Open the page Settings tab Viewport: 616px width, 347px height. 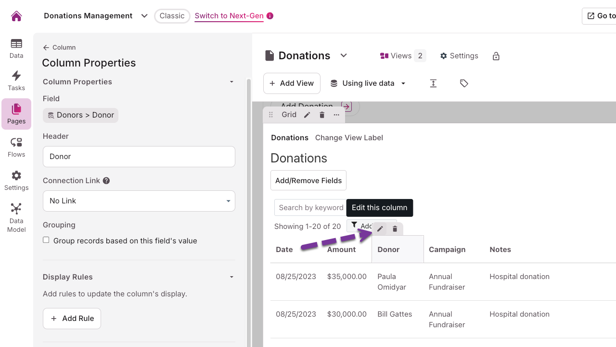(459, 56)
